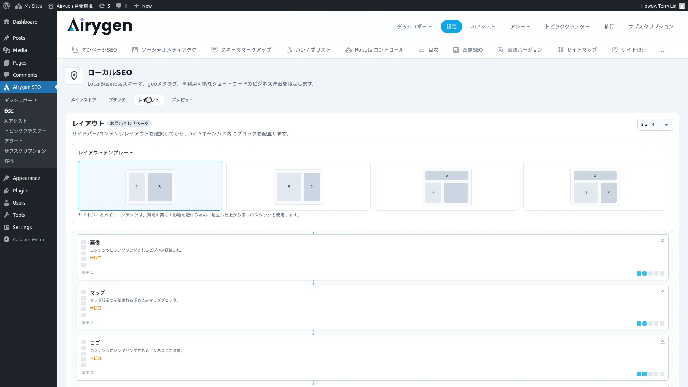
Task: Open サイトマップ settings section
Action: (x=577, y=50)
